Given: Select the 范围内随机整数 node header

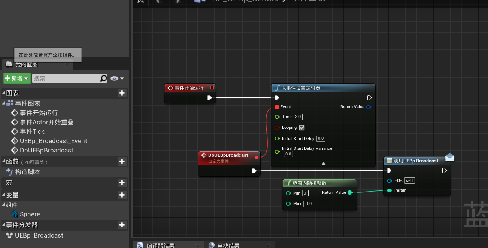Looking at the screenshot, I should click(319, 183).
